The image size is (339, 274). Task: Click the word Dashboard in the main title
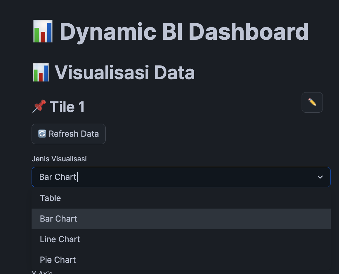click(249, 32)
